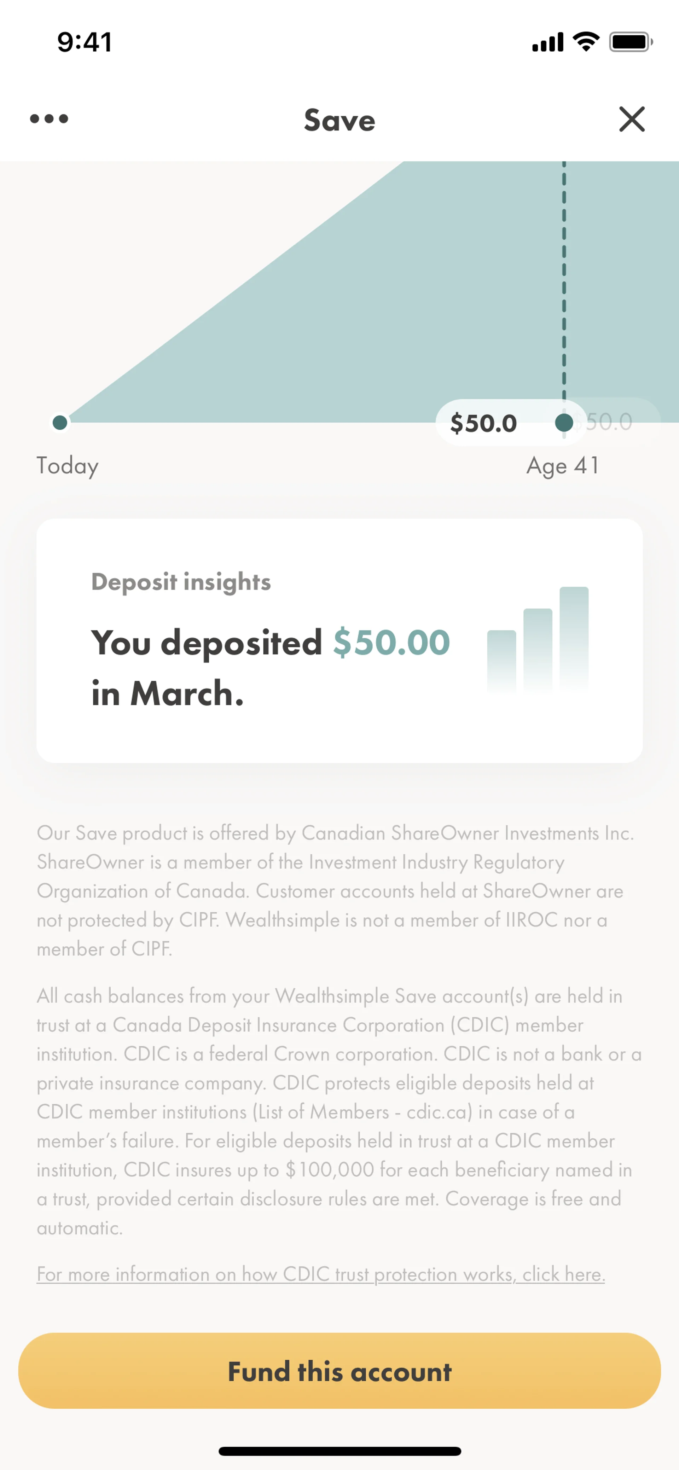Tap the Today axis label

click(68, 466)
